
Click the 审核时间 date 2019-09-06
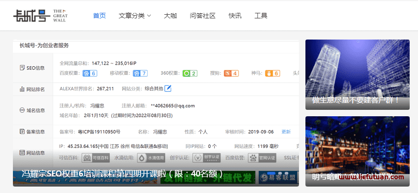coord(261,132)
